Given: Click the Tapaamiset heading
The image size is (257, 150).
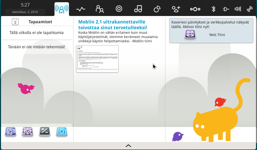Looking at the screenshot, I should point(40,22).
